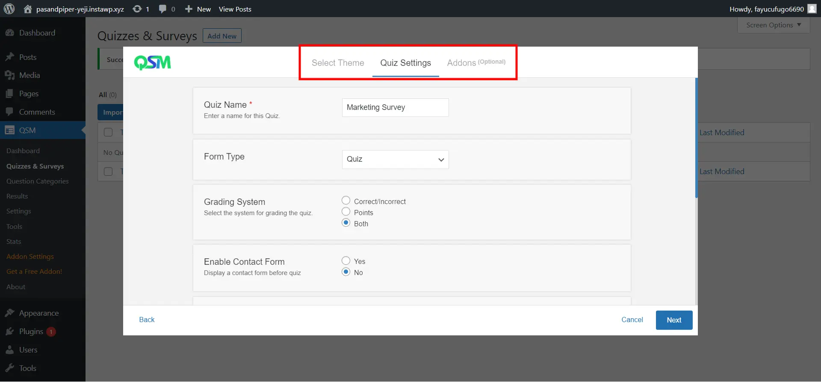The image size is (821, 382).
Task: Click the QSM logo in the dialog
Action: 153,62
